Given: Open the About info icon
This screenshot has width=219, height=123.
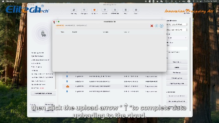Looking at the screenshot, I should click(x=136, y=10).
